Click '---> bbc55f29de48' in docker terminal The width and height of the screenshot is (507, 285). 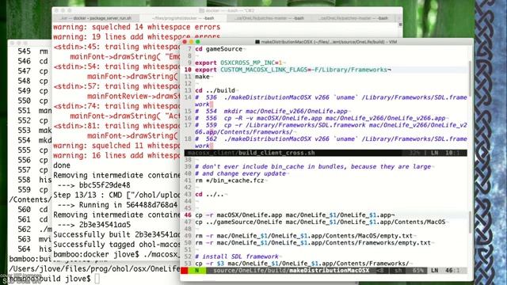(x=94, y=185)
